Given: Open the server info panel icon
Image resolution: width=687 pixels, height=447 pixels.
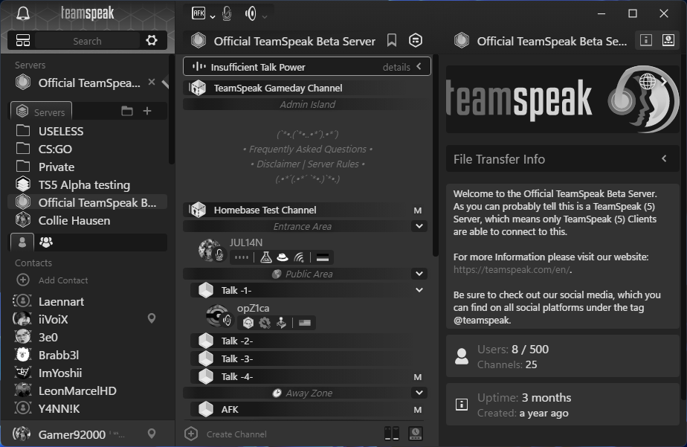Looking at the screenshot, I should point(645,41).
